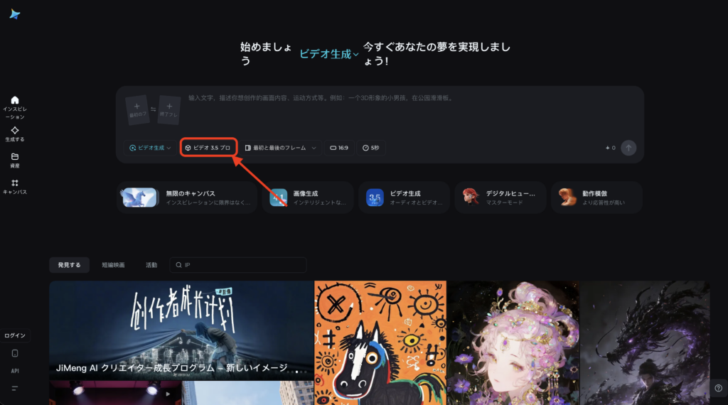Screen dimensions: 728x405
Task: Click the 生成する sparkle icon in sidebar
Action: click(15, 130)
